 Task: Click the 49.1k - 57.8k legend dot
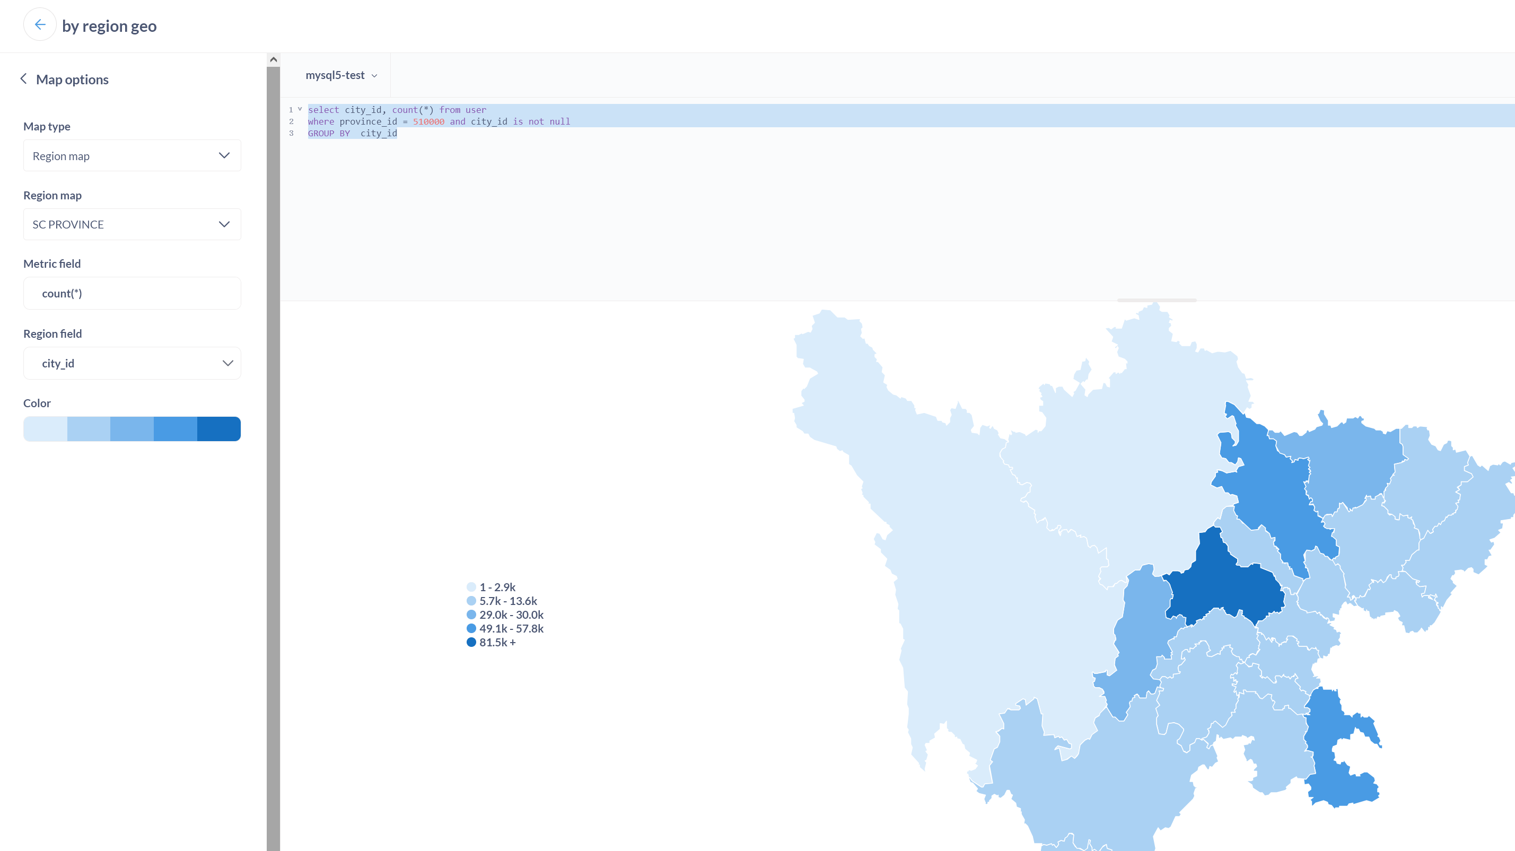click(471, 628)
